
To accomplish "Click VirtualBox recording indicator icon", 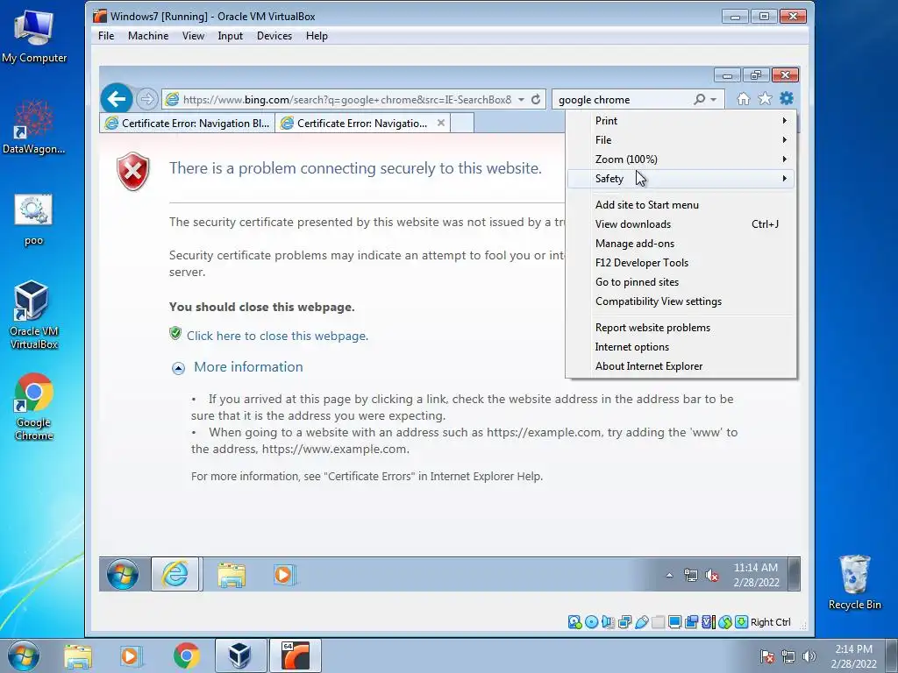I will 691,622.
